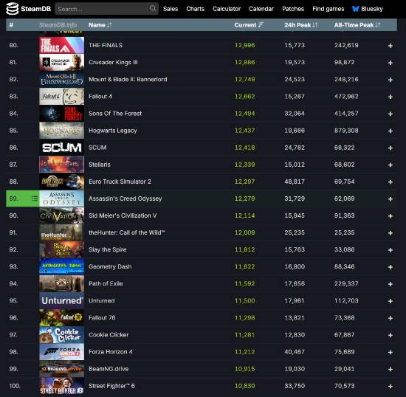Open the Calendar page
Viewport: 406px width, 397px height.
(x=261, y=9)
